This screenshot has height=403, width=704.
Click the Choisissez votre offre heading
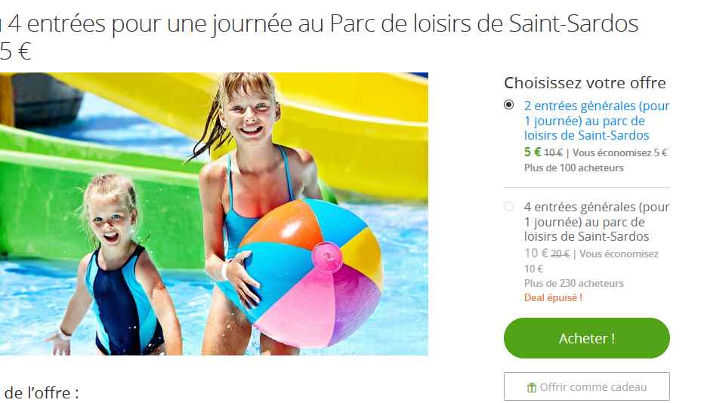(585, 83)
